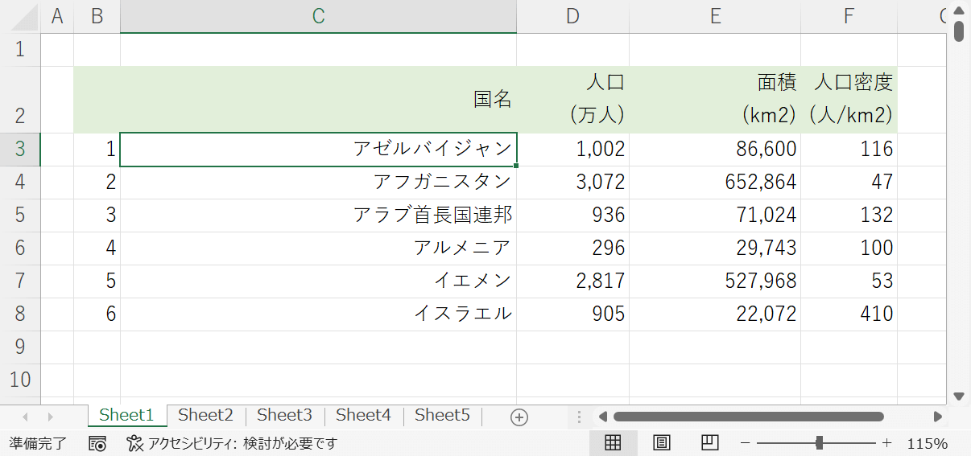Click zoom out minus button
971x456 pixels.
[746, 443]
